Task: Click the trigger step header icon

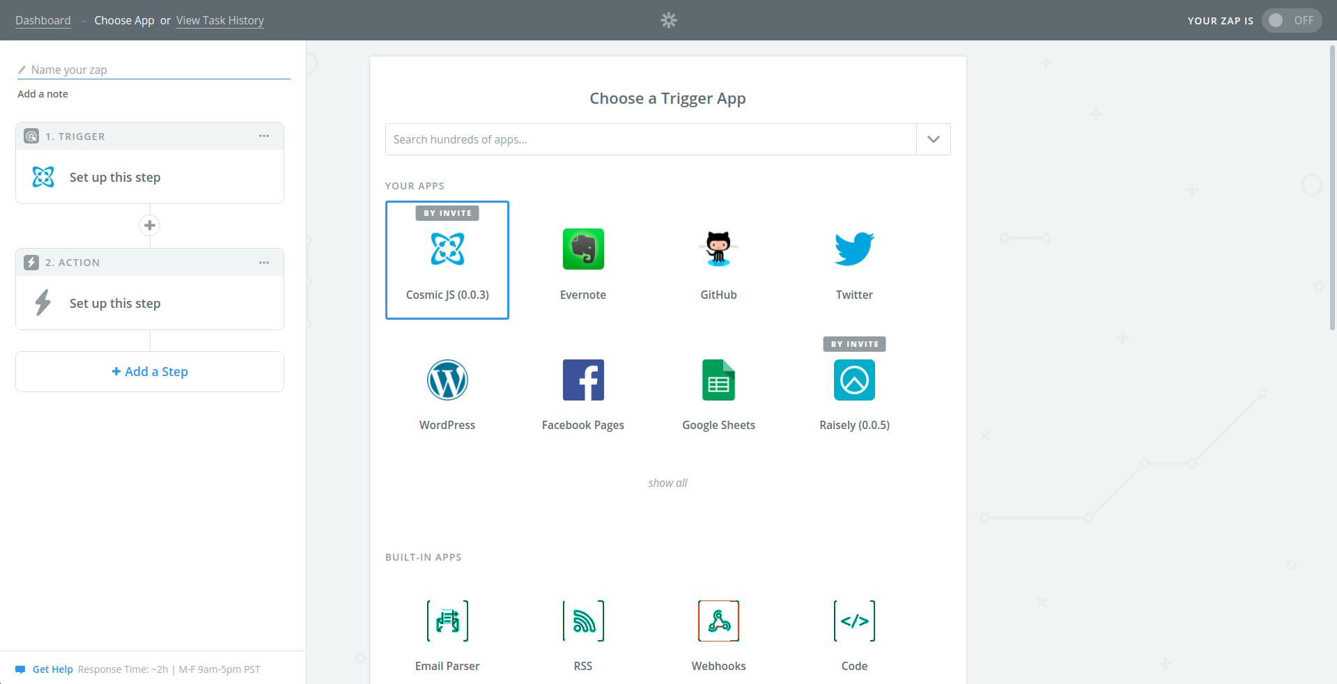Action: 31,136
